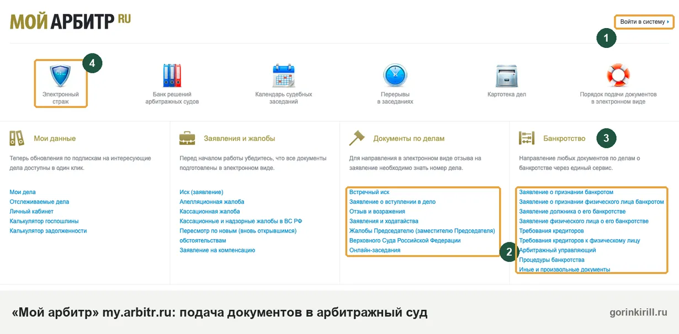The width and height of the screenshot is (679, 334).
Task: Click the Мои данные binders icon
Action: tap(17, 138)
